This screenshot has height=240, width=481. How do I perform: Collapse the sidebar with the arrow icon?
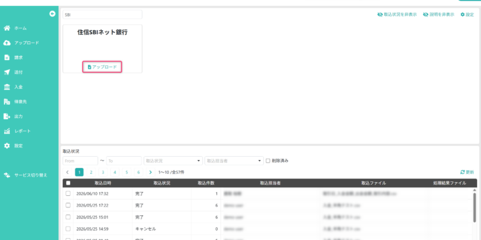[52, 13]
